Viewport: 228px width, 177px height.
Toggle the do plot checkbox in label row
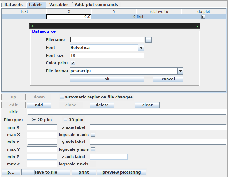tap(203, 17)
